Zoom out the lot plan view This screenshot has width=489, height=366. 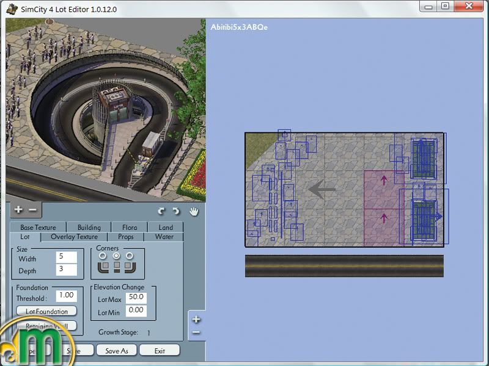[196, 332]
